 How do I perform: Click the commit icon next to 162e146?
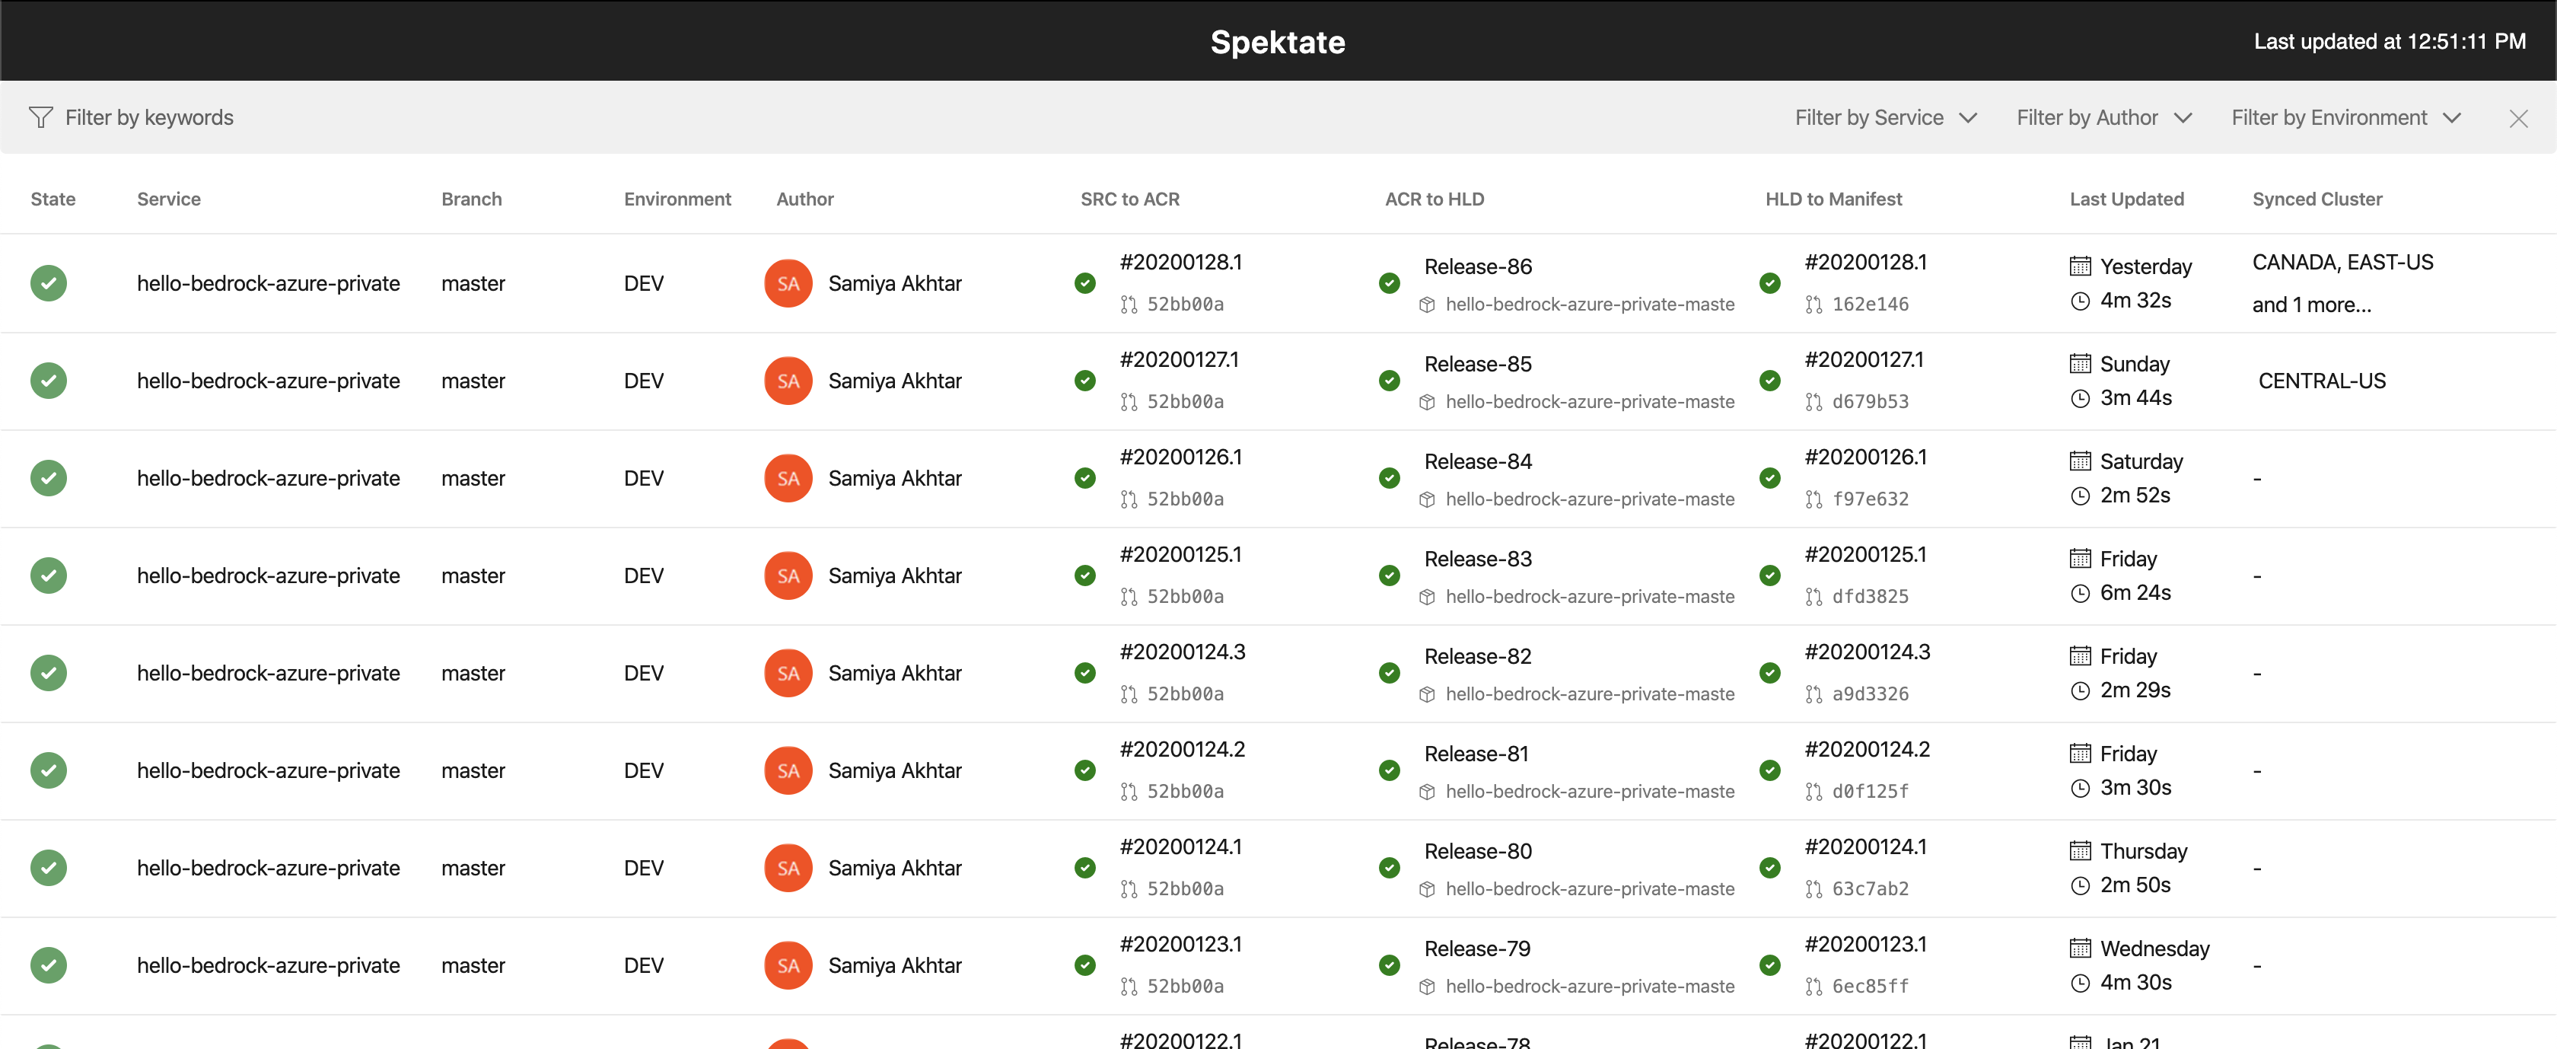tap(1813, 304)
